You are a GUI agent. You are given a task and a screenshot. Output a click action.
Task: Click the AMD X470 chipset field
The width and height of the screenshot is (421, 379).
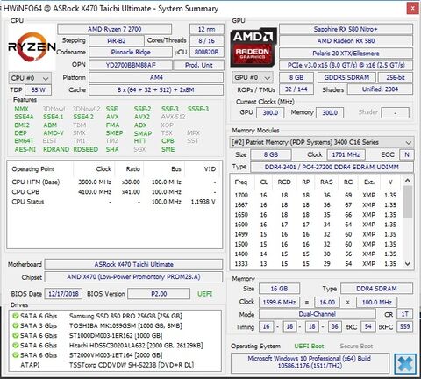point(133,277)
